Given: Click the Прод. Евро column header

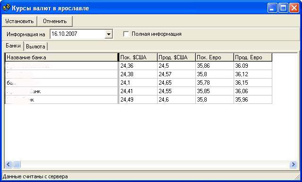Looking at the screenshot, I should click(253, 57).
